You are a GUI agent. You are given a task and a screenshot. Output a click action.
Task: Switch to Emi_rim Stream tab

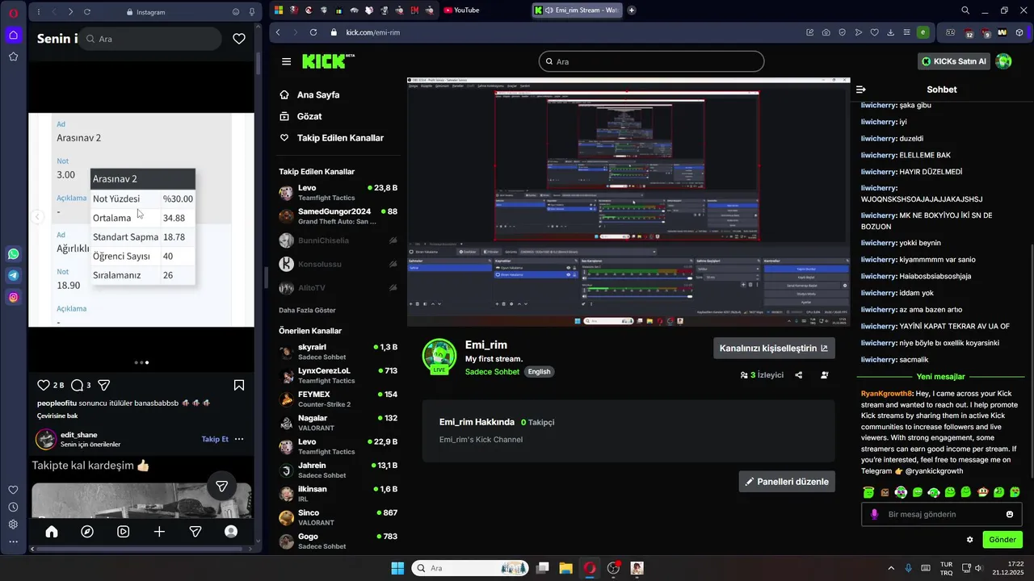click(577, 10)
